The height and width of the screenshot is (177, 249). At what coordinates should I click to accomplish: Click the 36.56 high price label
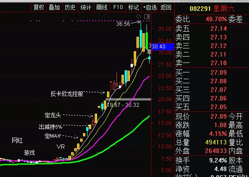pos(123,24)
